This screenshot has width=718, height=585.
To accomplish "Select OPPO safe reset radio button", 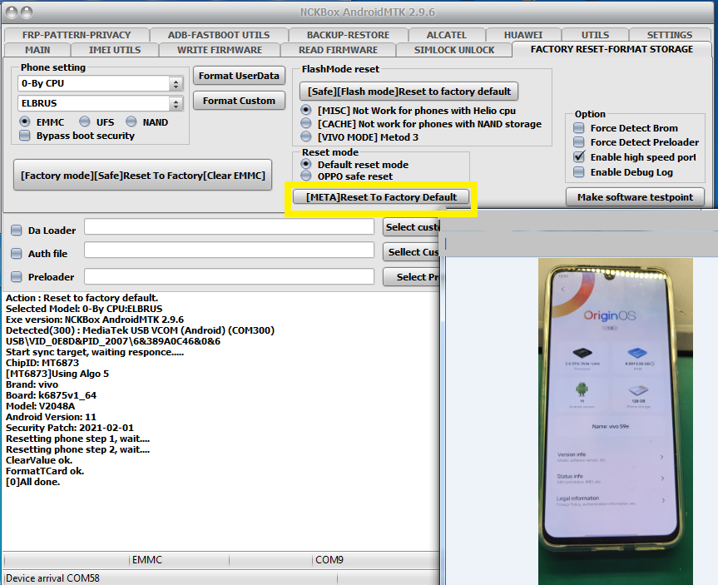I will point(306,176).
